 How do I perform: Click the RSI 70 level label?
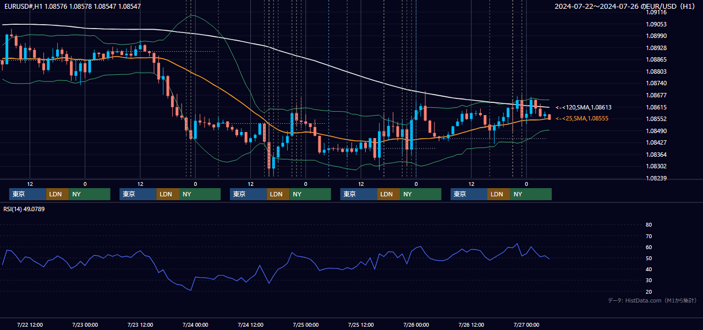click(x=649, y=236)
